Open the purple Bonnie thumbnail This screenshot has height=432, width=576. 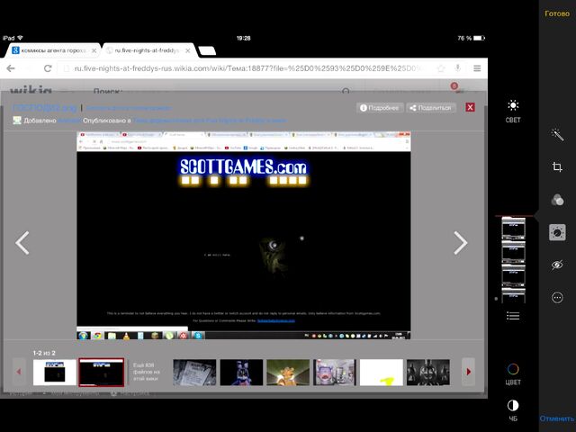coord(241,372)
